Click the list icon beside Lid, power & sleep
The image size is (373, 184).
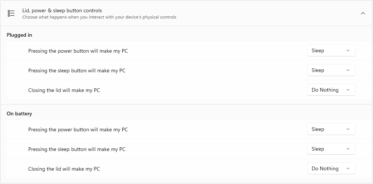[x=11, y=13]
